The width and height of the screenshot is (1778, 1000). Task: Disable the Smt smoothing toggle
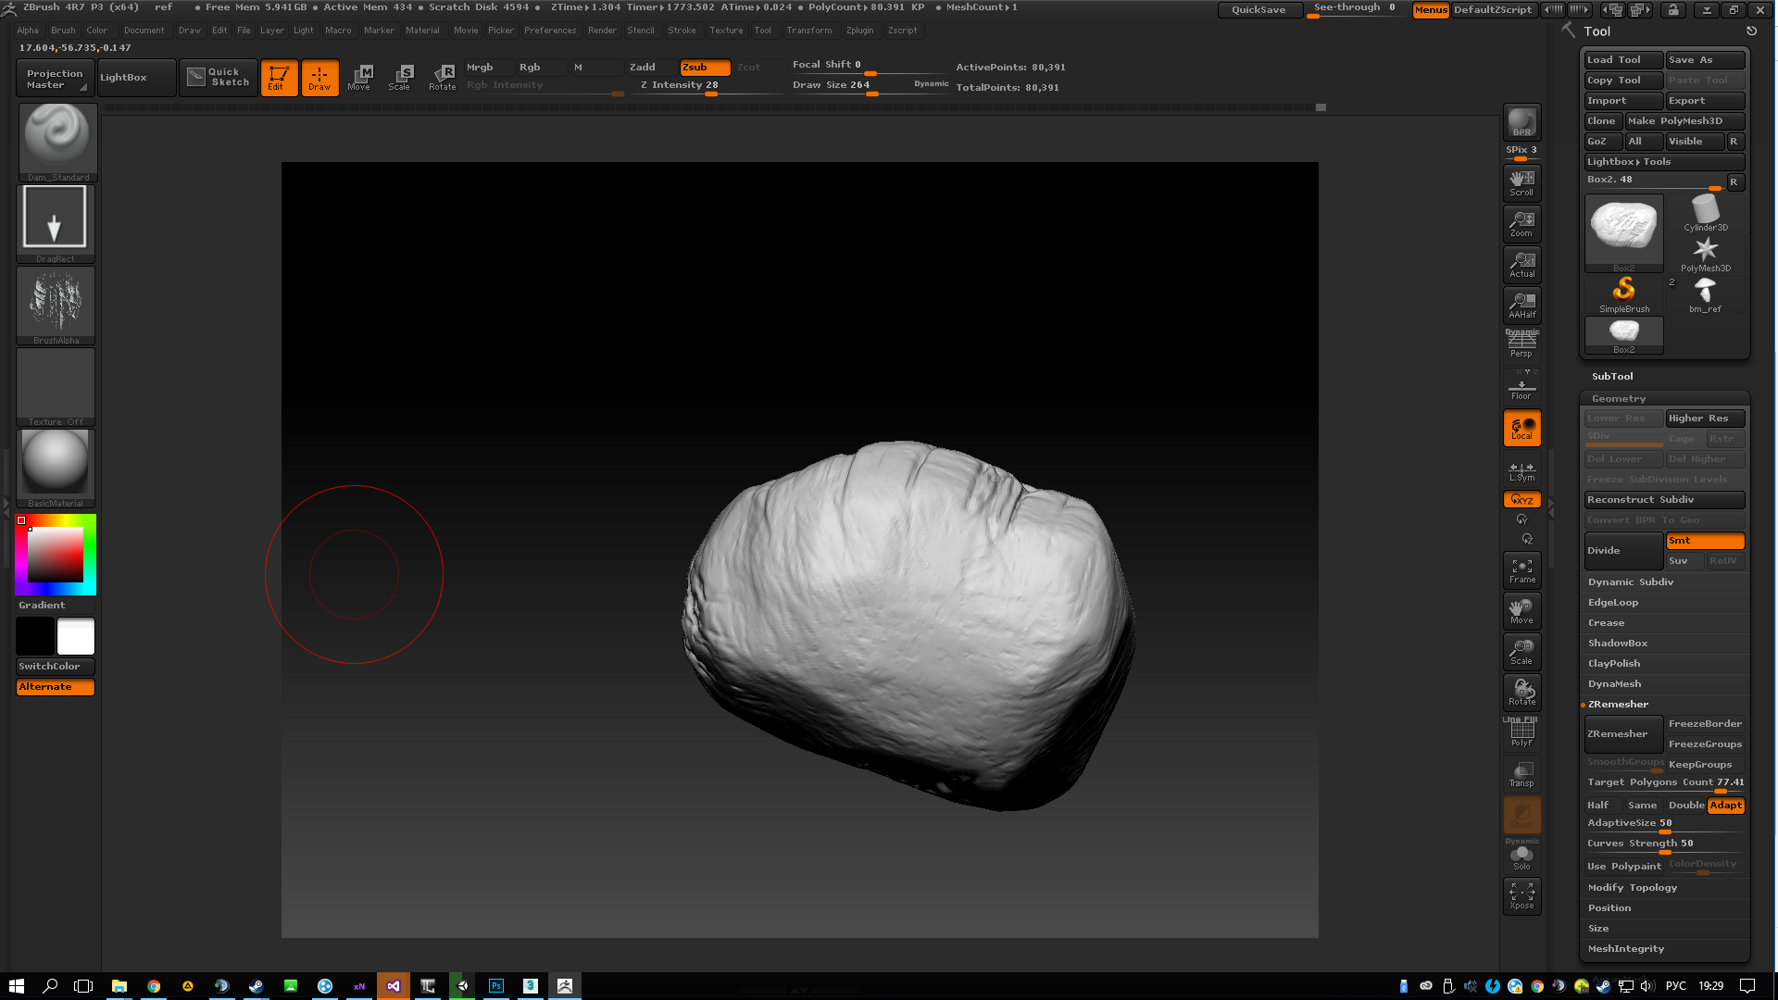pos(1704,541)
